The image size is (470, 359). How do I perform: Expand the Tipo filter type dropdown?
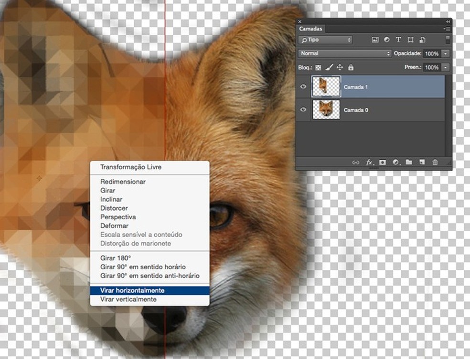click(x=325, y=40)
